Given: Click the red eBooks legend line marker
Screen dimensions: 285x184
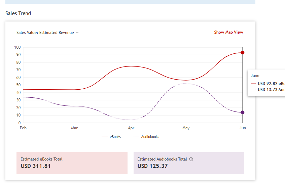Looking at the screenshot, I should (105, 137).
